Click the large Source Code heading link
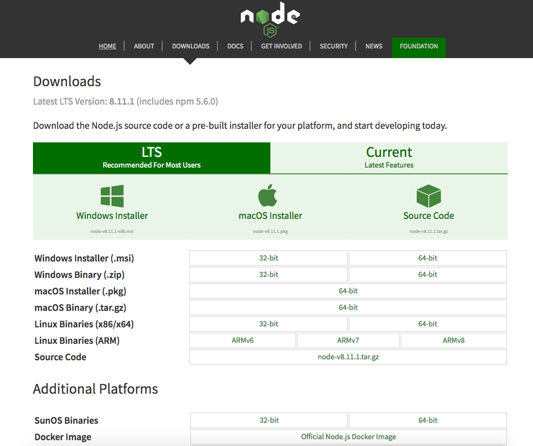The image size is (533, 446). point(429,215)
